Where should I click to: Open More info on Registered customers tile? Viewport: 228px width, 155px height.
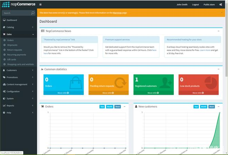click(154, 93)
